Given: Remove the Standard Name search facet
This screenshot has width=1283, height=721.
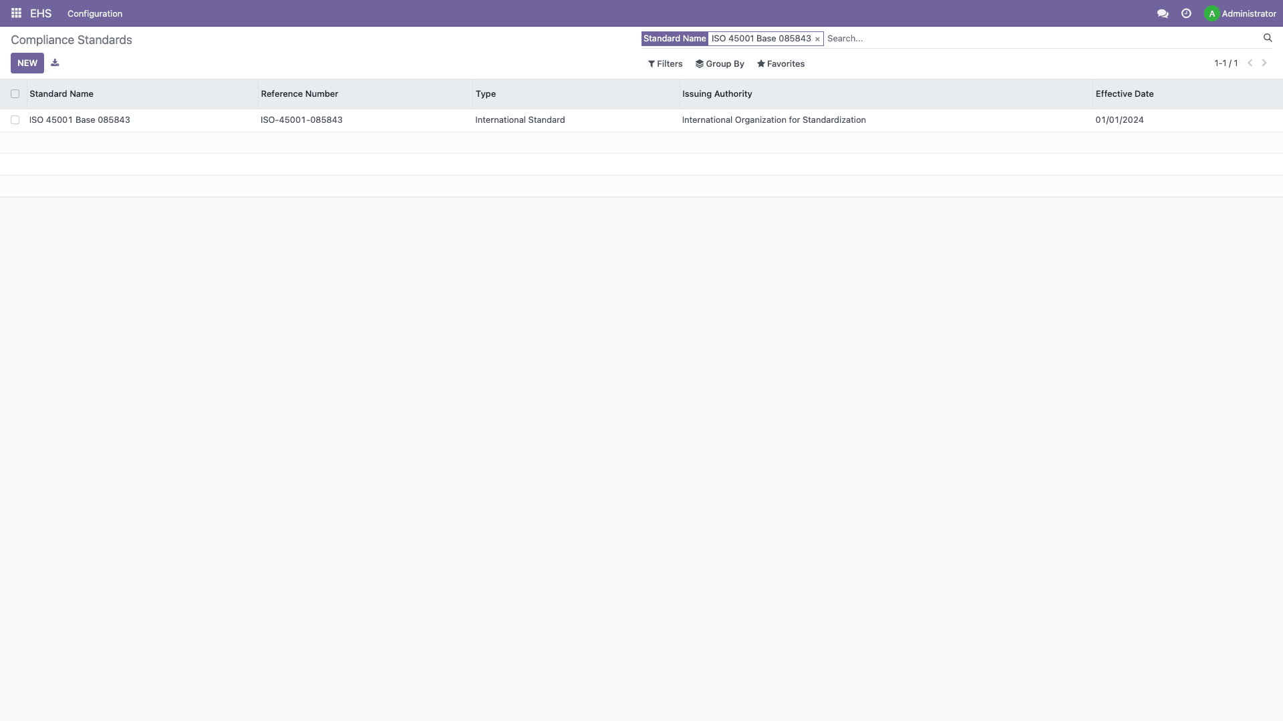Looking at the screenshot, I should click(817, 39).
